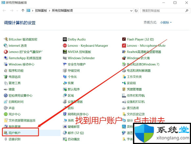Click the Dolby Audio icon

tap(65, 39)
